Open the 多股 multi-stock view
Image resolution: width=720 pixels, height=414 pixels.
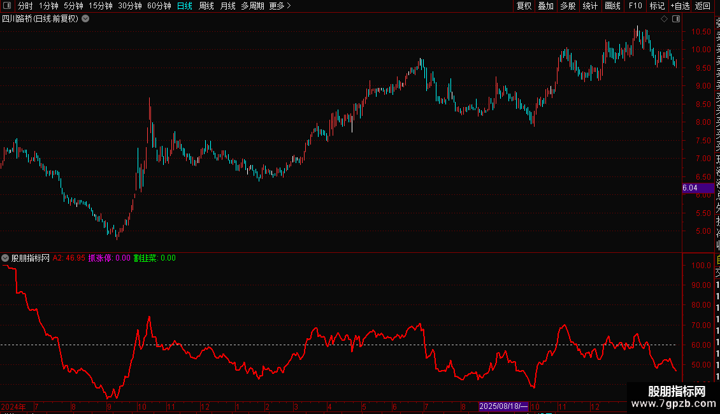click(x=568, y=6)
